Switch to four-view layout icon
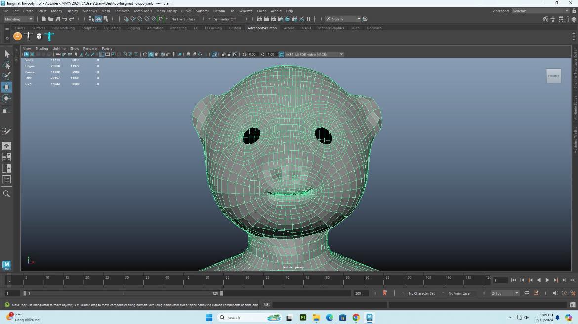 coord(6,157)
